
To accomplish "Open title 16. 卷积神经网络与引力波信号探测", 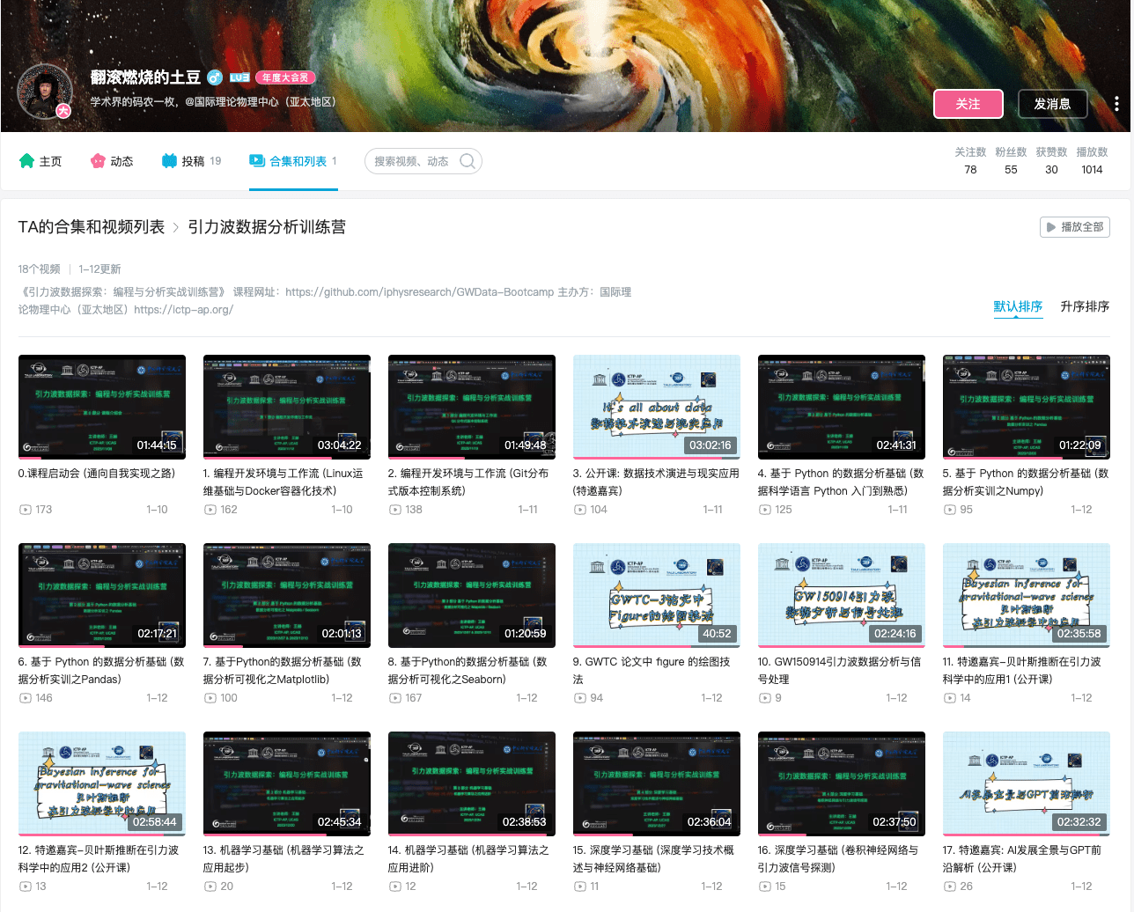I will pos(838,859).
